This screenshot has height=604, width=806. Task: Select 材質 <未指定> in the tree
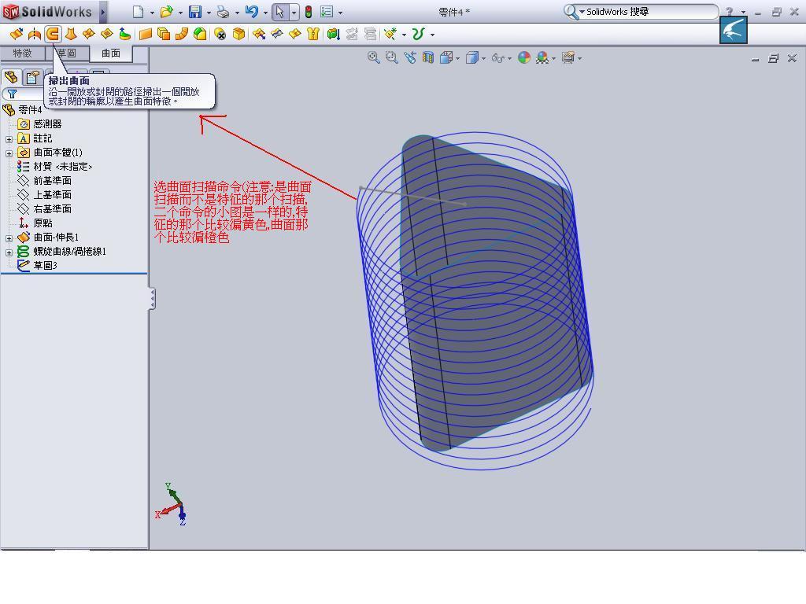coord(54,167)
